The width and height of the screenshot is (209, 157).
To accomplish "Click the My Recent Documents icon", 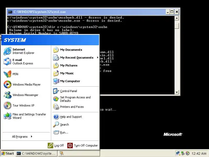I will click(x=56, y=58).
